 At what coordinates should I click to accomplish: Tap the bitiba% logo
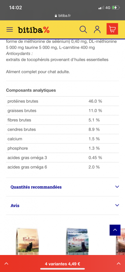34,30
